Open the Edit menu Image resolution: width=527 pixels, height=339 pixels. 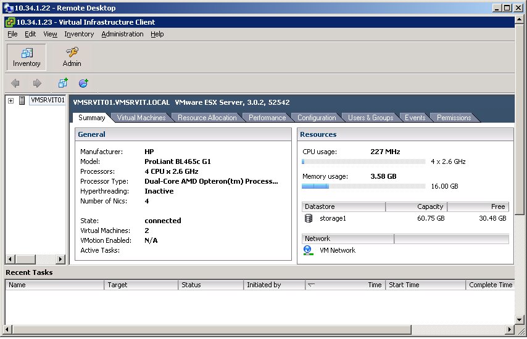(x=30, y=35)
